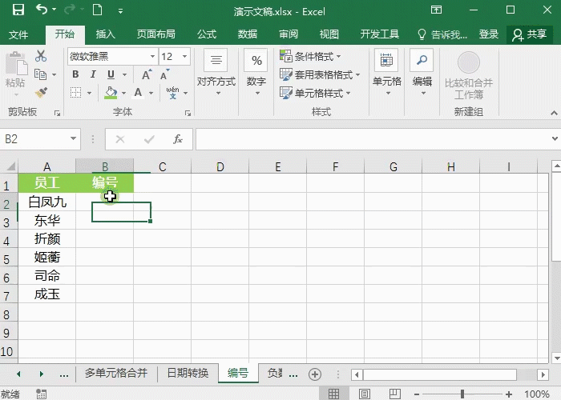Open the Borders dropdown arrow
The height and width of the screenshot is (400, 561).
coord(89,93)
